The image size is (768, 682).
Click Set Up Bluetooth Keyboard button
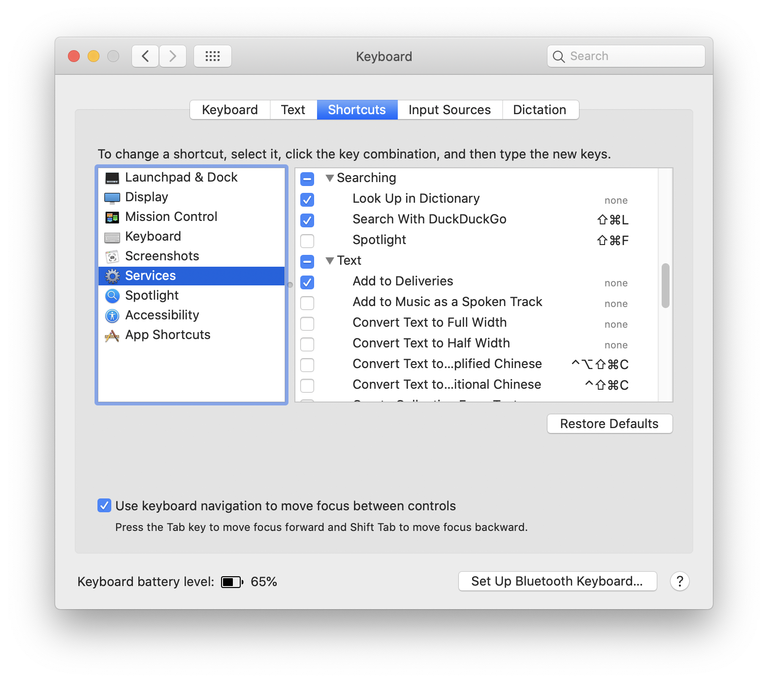pyautogui.click(x=557, y=581)
